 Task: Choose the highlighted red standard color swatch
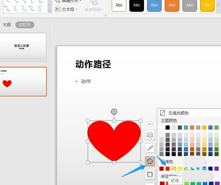(x=168, y=168)
